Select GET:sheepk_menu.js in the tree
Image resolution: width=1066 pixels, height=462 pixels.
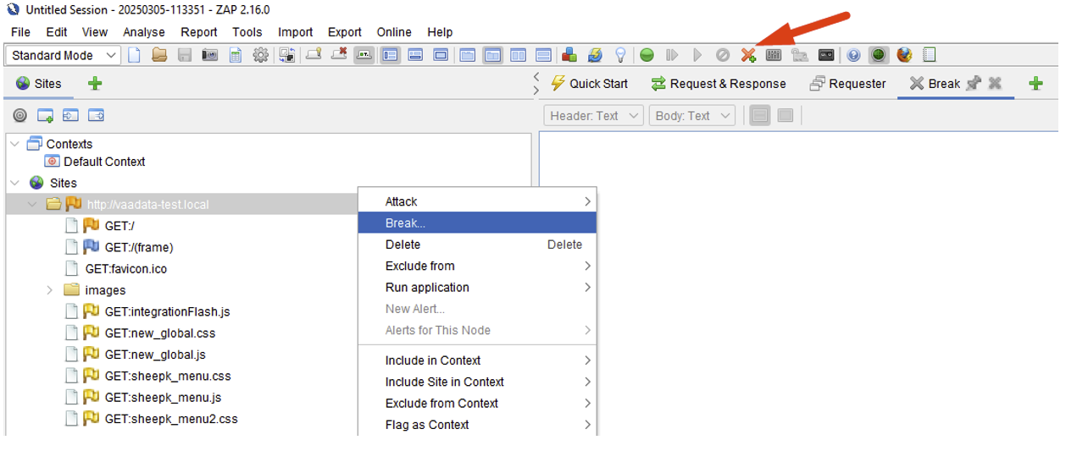162,398
